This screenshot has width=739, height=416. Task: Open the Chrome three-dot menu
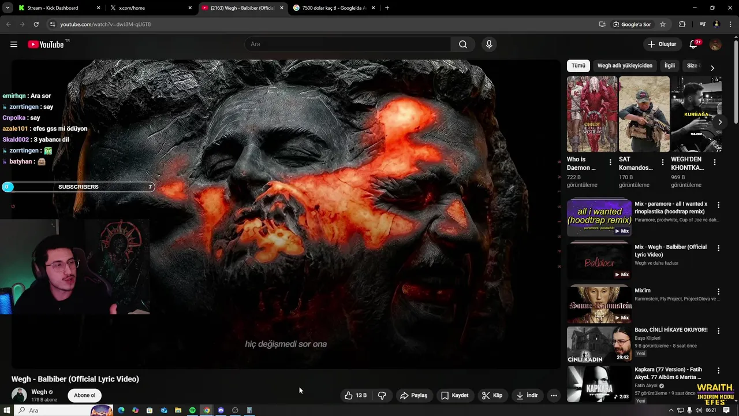(x=730, y=24)
